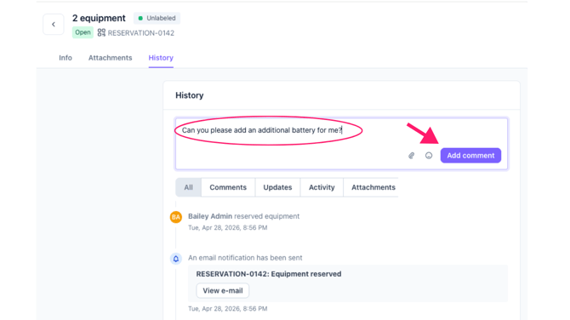The image size is (570, 320).
Task: Submit with the Add comment button
Action: point(470,155)
